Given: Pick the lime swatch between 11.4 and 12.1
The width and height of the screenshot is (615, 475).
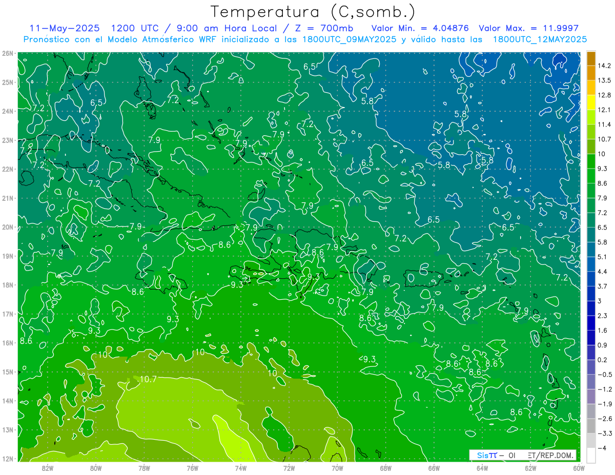Looking at the screenshot, I should pyautogui.click(x=591, y=117).
